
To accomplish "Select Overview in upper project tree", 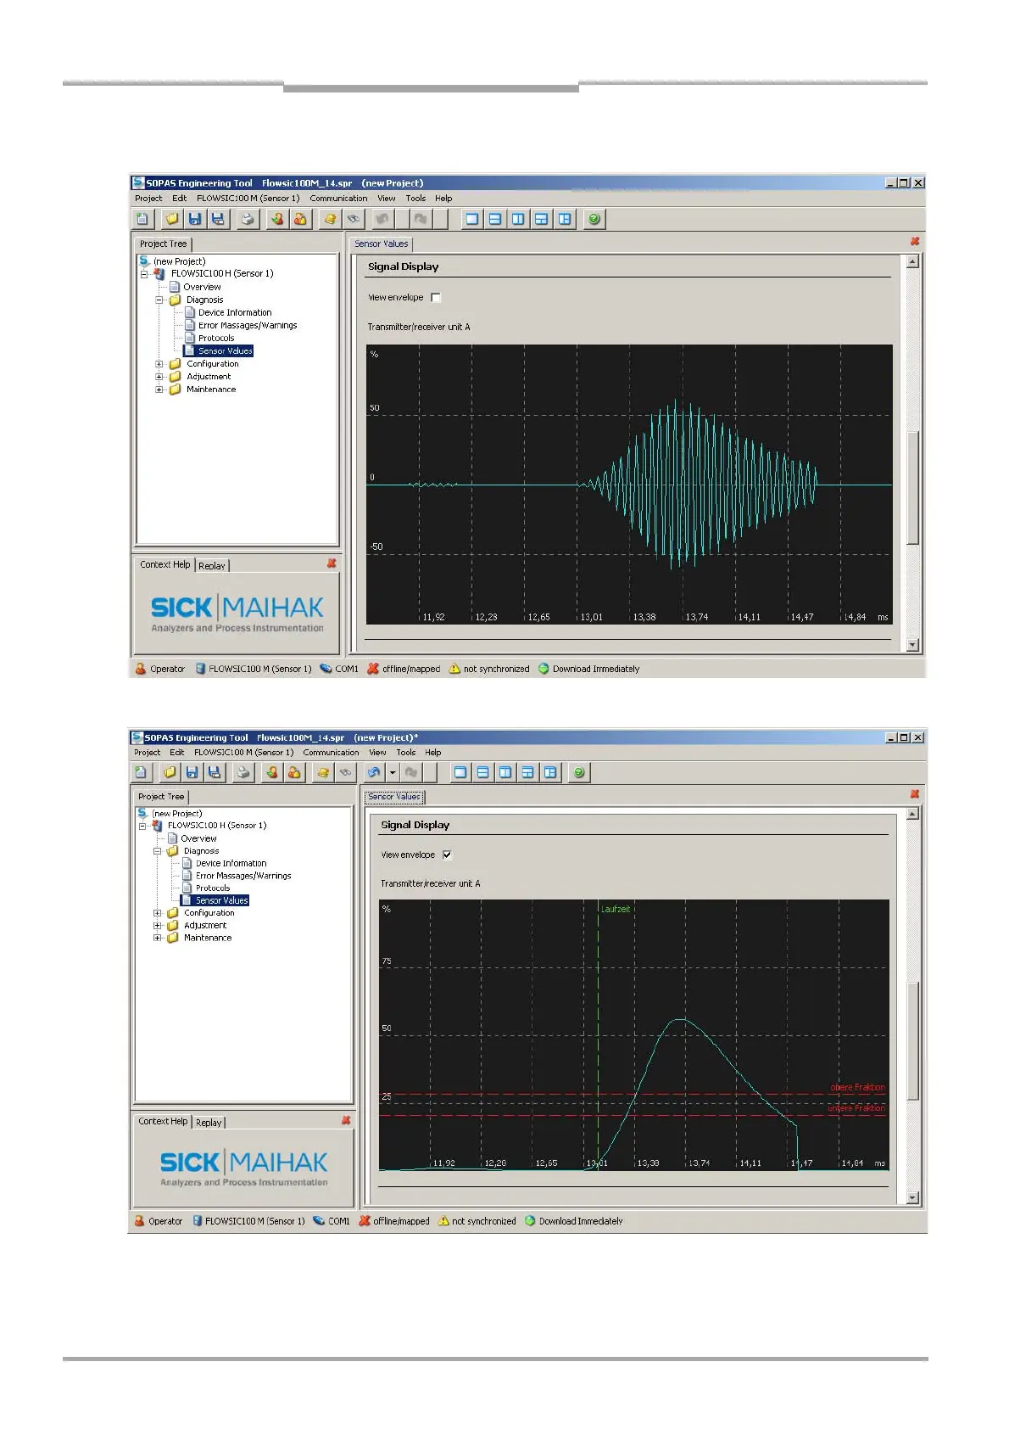I will tap(202, 287).
